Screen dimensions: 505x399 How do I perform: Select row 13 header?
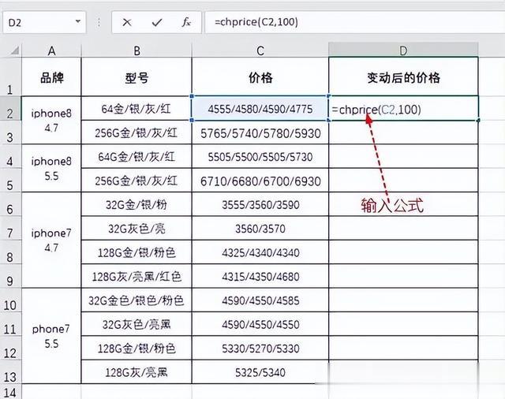point(10,372)
